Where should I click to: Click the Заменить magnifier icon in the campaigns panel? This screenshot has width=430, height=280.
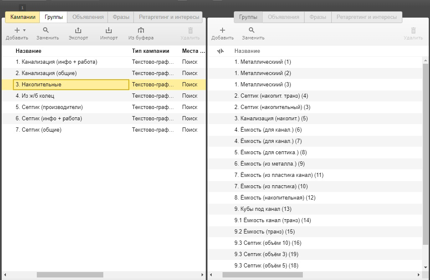[46, 30]
